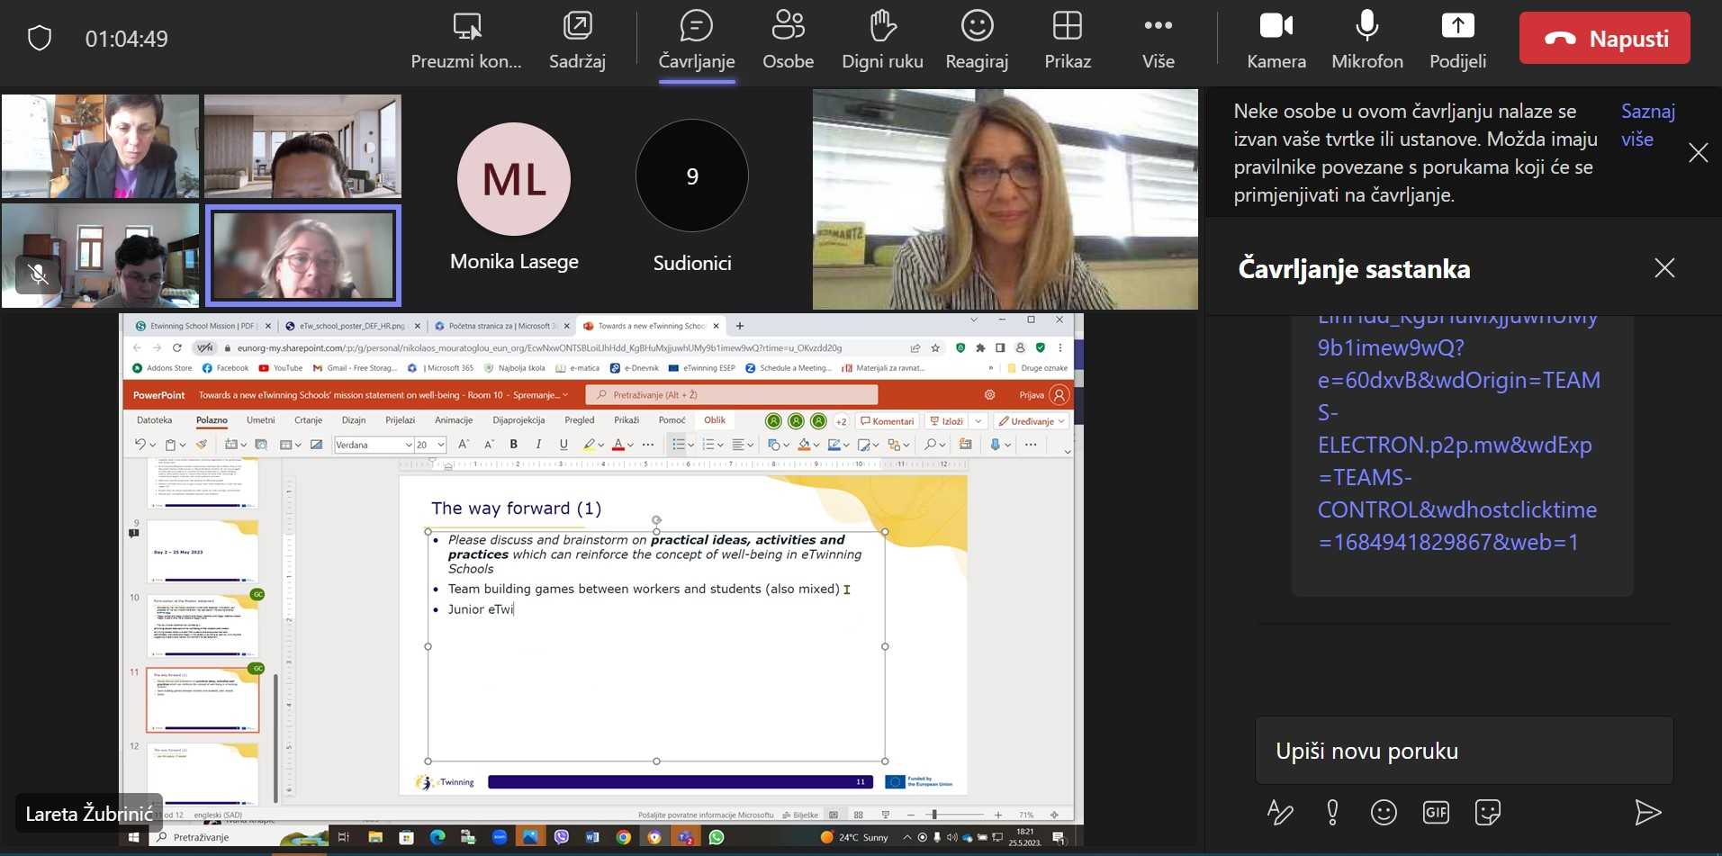Send the chat message with arrow icon
The height and width of the screenshot is (856, 1722).
click(1647, 812)
